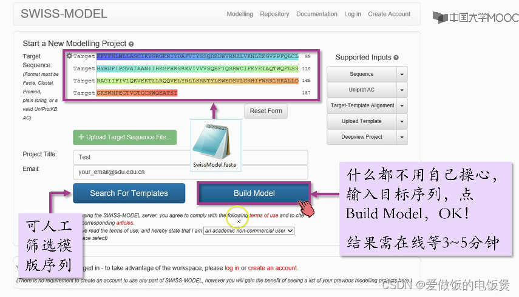This screenshot has width=519, height=297.
Task: Expand the Upload Template dropdown arrow
Action: pos(402,121)
